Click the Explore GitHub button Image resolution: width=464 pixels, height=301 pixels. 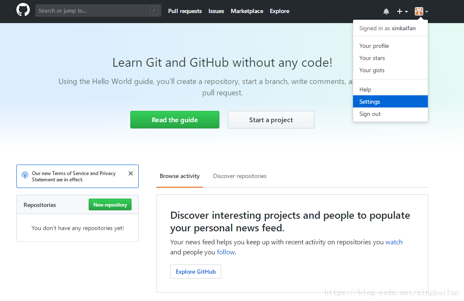(x=195, y=272)
